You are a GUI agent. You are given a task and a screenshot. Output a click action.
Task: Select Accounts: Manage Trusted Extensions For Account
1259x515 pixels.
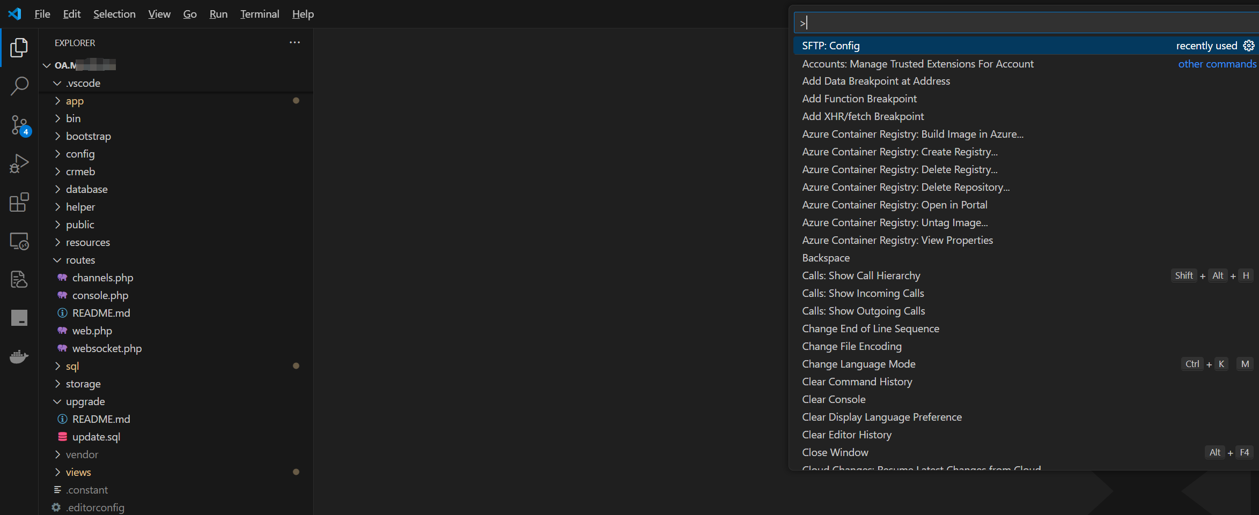click(x=1026, y=64)
